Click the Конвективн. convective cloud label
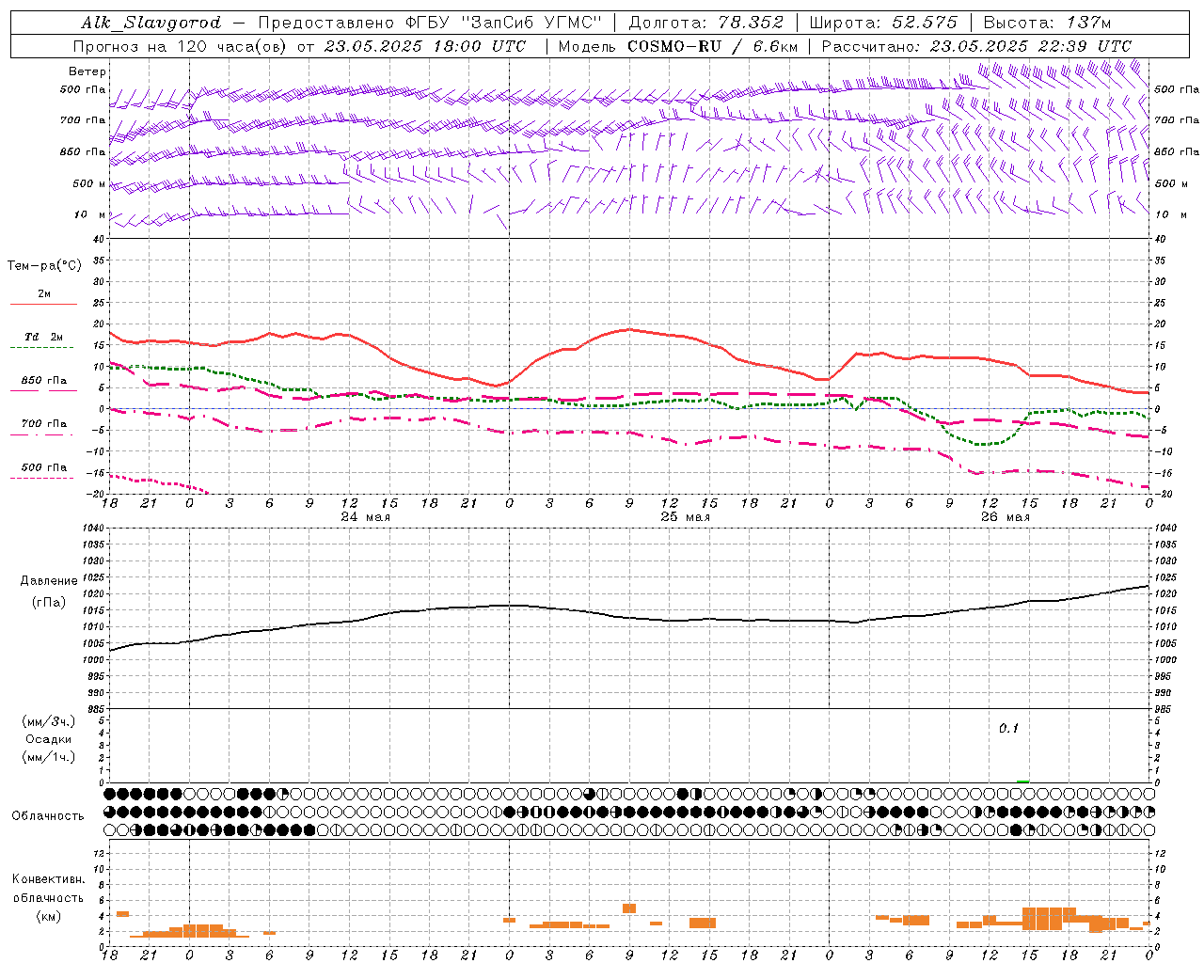The height and width of the screenshot is (963, 1204). (48, 879)
